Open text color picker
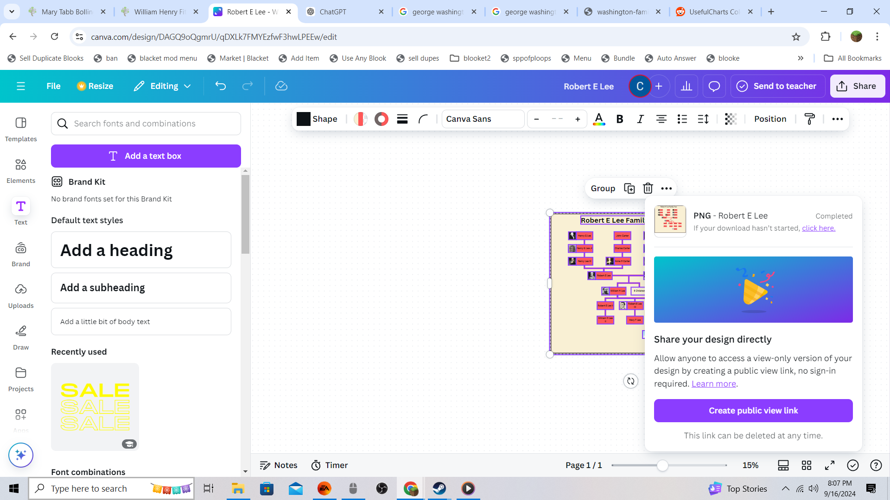890x500 pixels. pyautogui.click(x=599, y=119)
